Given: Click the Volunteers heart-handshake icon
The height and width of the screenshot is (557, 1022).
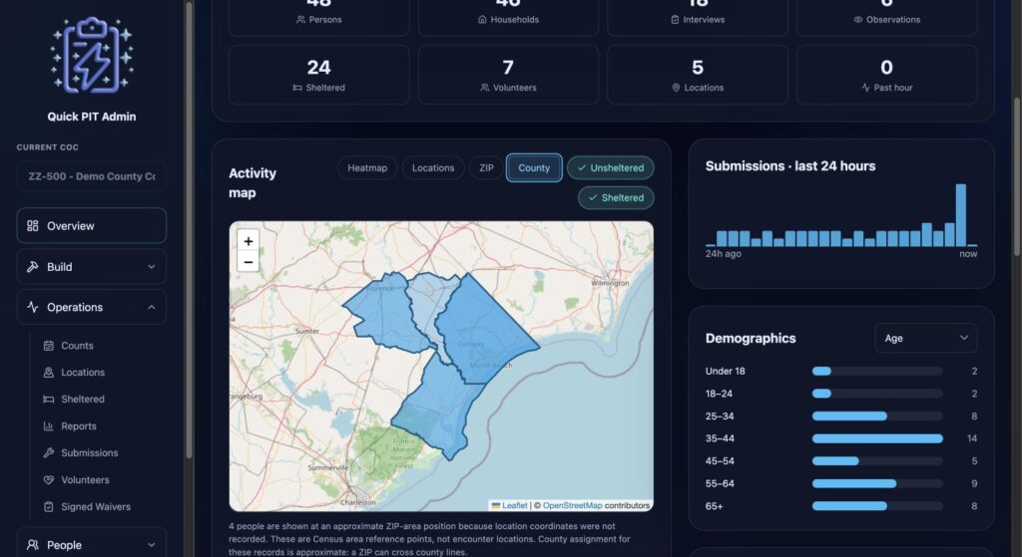Looking at the screenshot, I should [x=48, y=479].
